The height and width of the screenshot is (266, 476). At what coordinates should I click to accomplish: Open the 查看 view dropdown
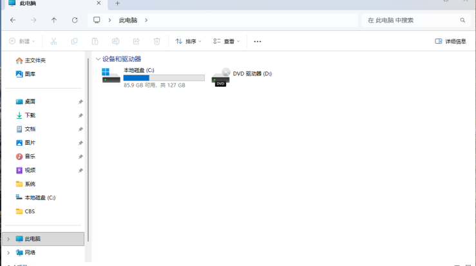pos(227,41)
